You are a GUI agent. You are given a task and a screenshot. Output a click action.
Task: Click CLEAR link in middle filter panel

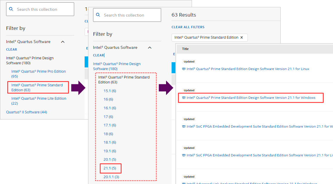pyautogui.click(x=99, y=55)
